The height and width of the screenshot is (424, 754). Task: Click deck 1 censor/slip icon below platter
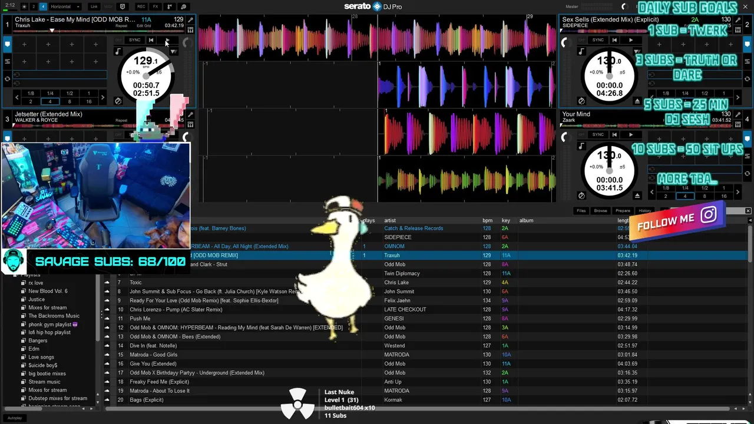[x=118, y=101]
